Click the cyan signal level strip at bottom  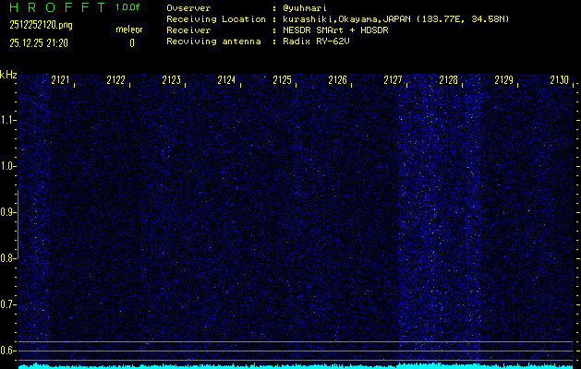pyautogui.click(x=296, y=365)
